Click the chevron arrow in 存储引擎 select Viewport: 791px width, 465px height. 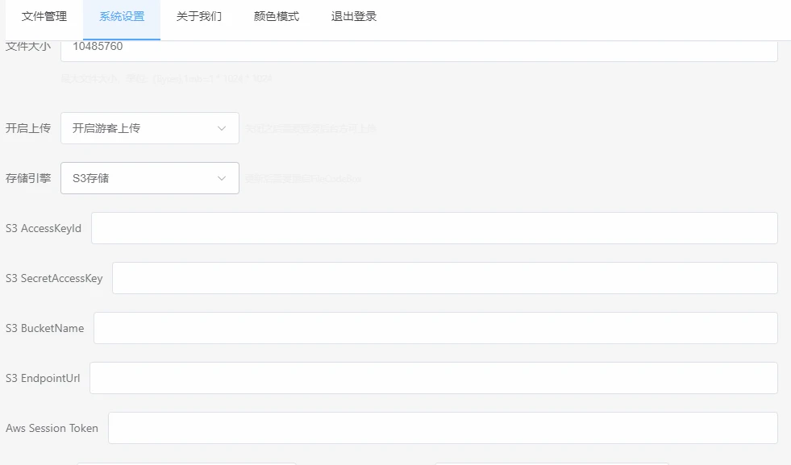222,178
